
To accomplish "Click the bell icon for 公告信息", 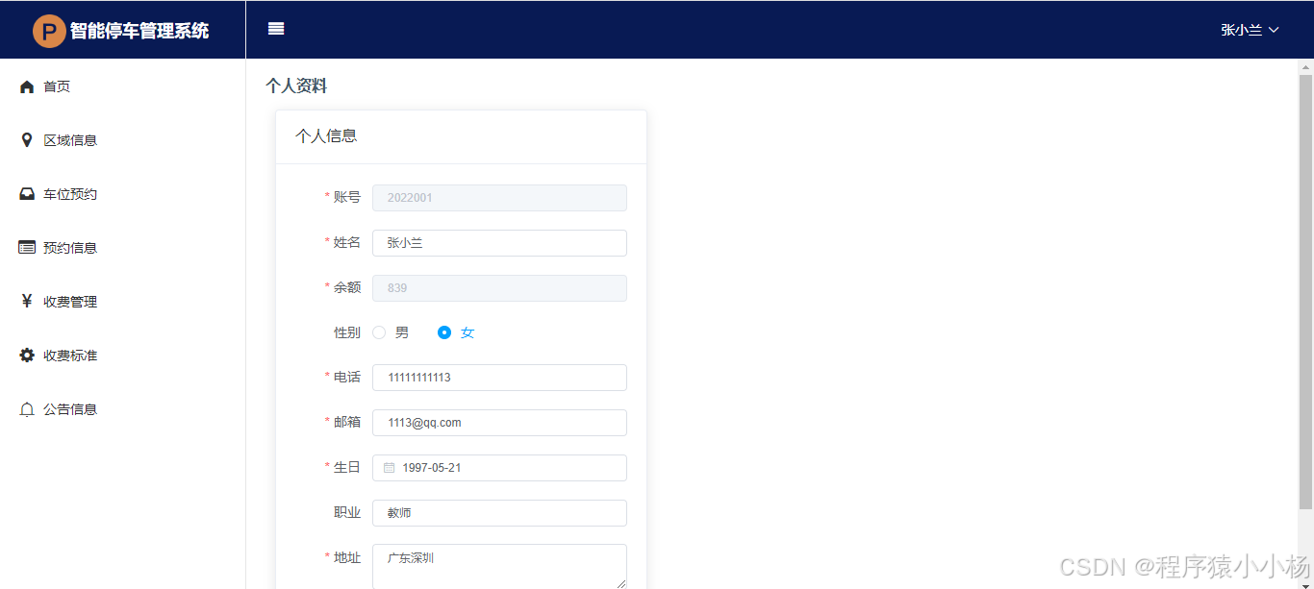I will pos(27,409).
